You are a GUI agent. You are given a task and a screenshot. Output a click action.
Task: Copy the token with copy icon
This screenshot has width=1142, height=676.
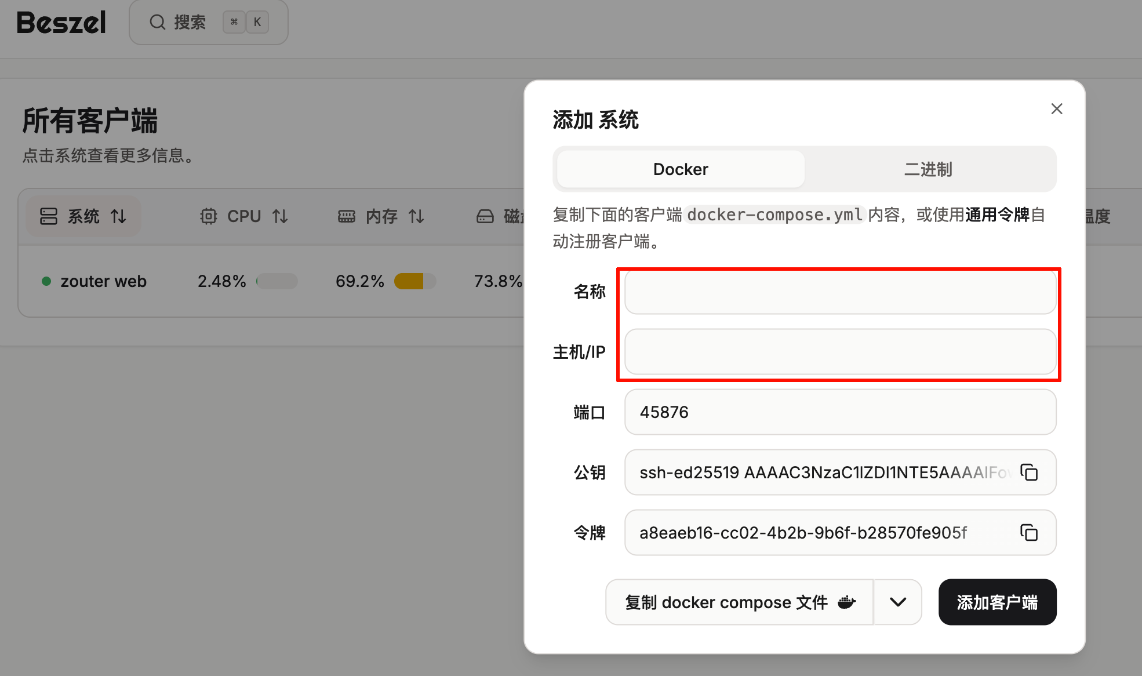1029,532
